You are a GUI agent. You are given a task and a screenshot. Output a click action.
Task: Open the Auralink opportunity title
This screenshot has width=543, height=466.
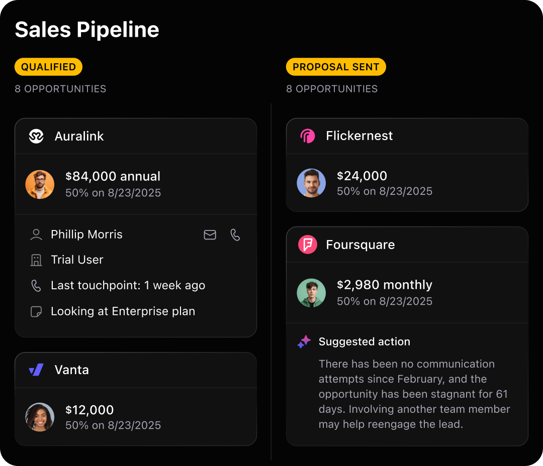click(79, 136)
